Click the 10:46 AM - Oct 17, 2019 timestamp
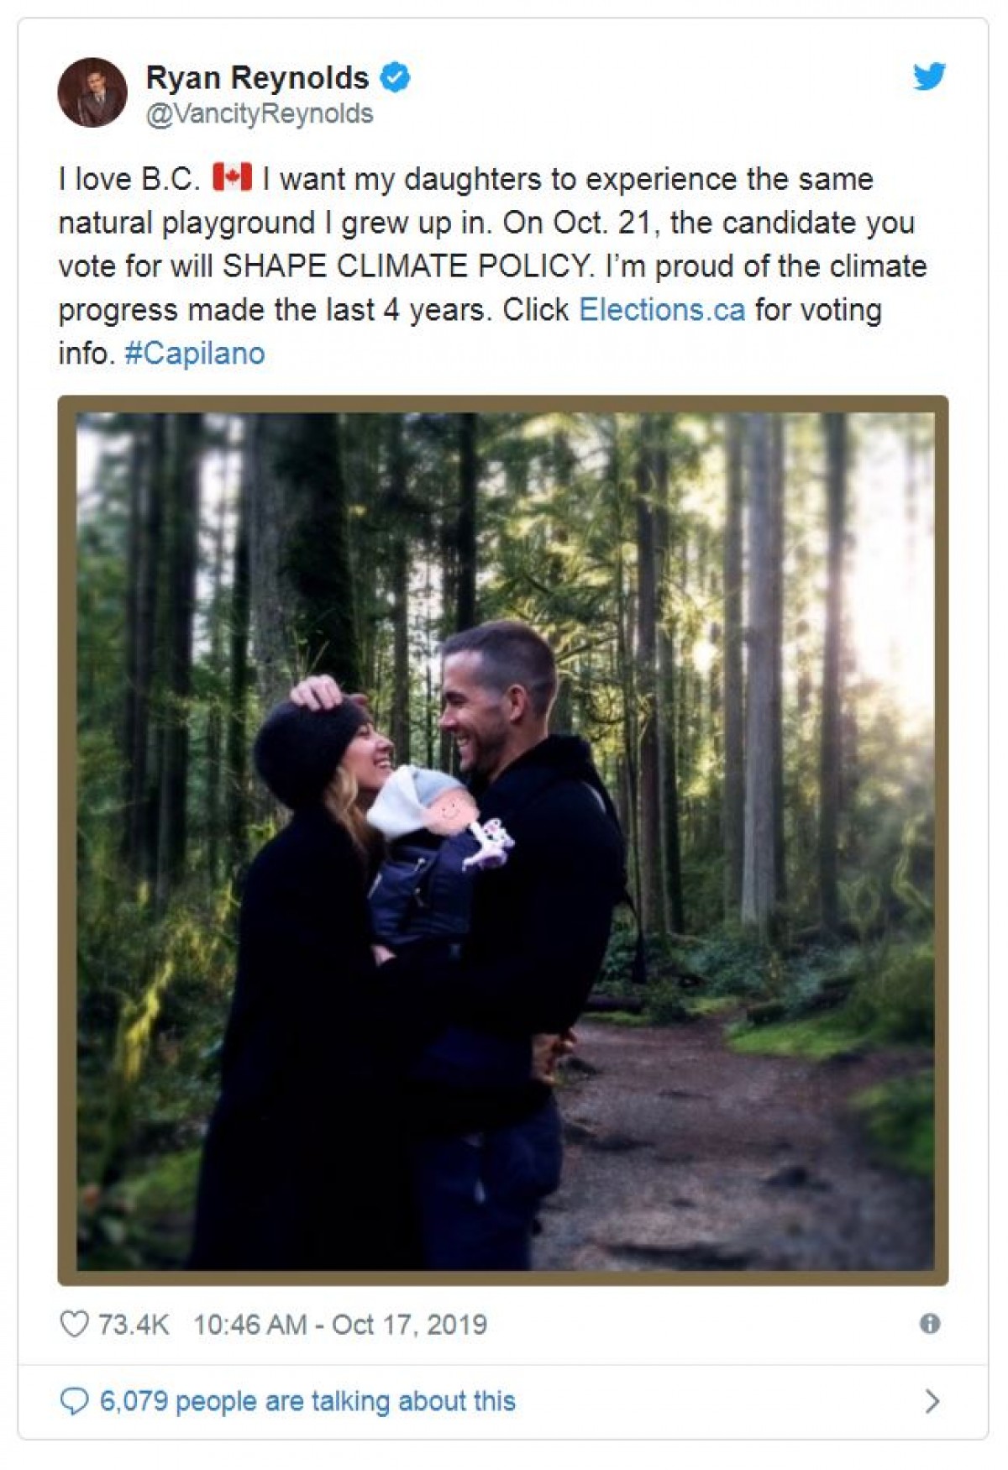Screen dimensions: 1008x1470 click(340, 1325)
